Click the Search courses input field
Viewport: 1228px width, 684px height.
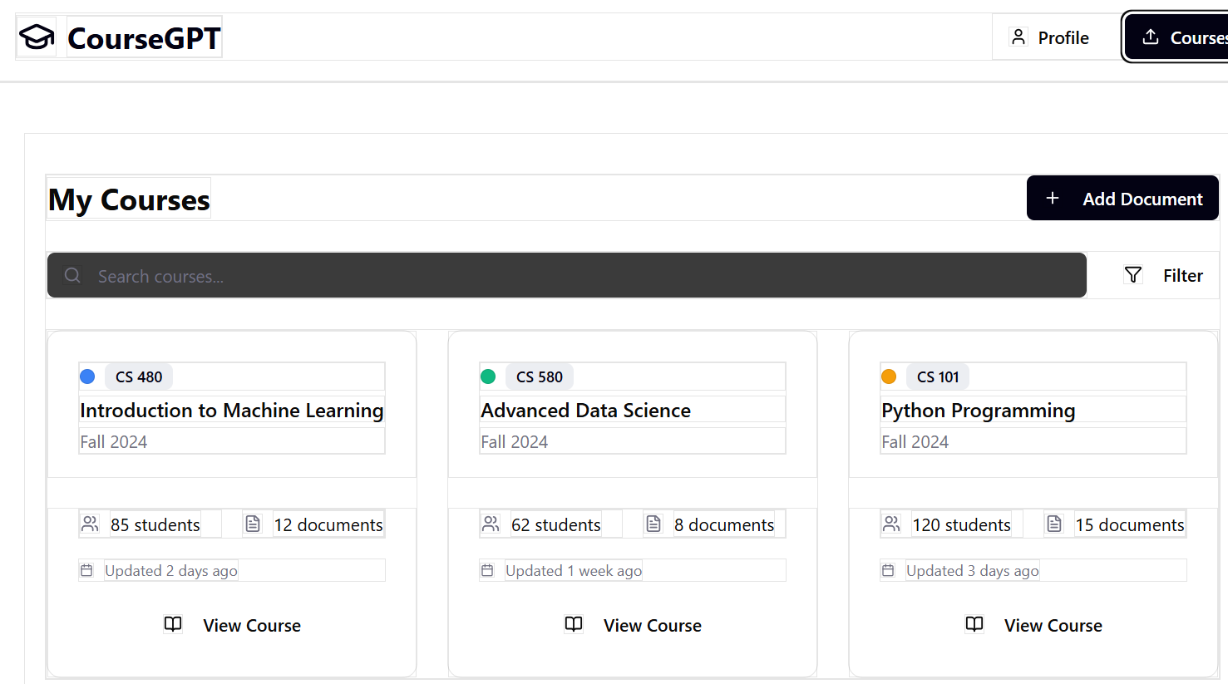499,275
